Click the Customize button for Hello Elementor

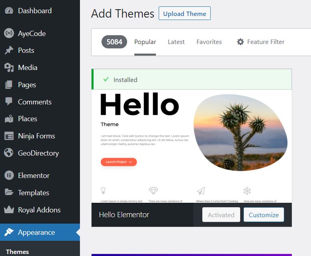[x=263, y=215]
